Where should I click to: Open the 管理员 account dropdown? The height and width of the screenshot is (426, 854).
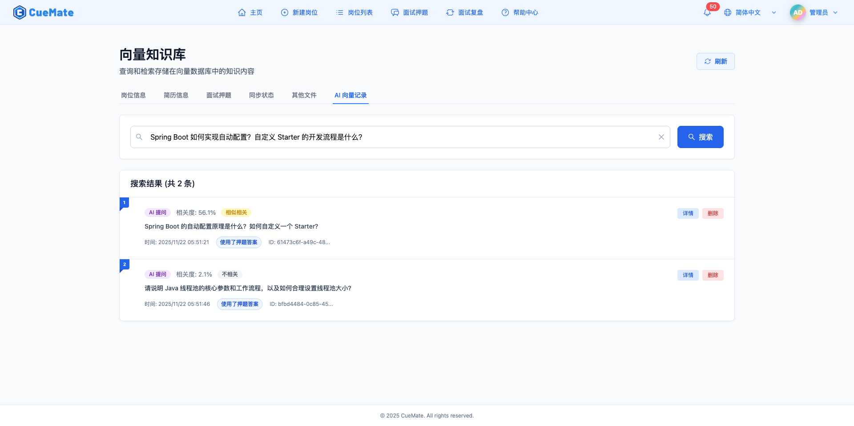coord(836,12)
